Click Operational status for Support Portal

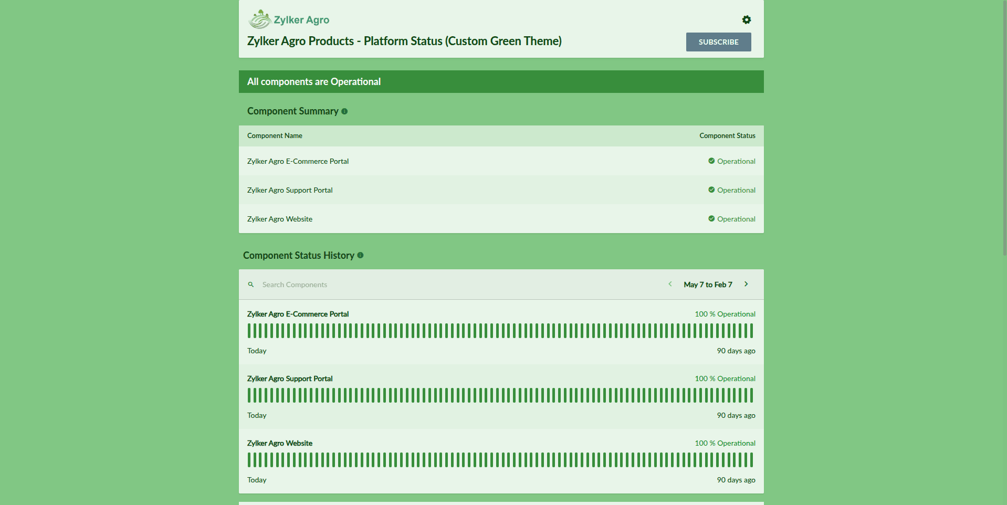[x=736, y=190]
